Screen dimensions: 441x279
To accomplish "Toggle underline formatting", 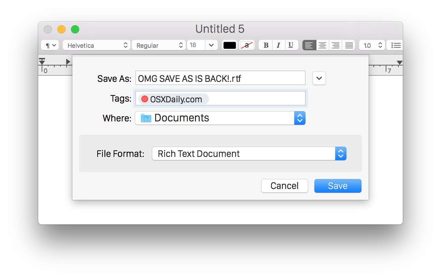I will tap(291, 45).
